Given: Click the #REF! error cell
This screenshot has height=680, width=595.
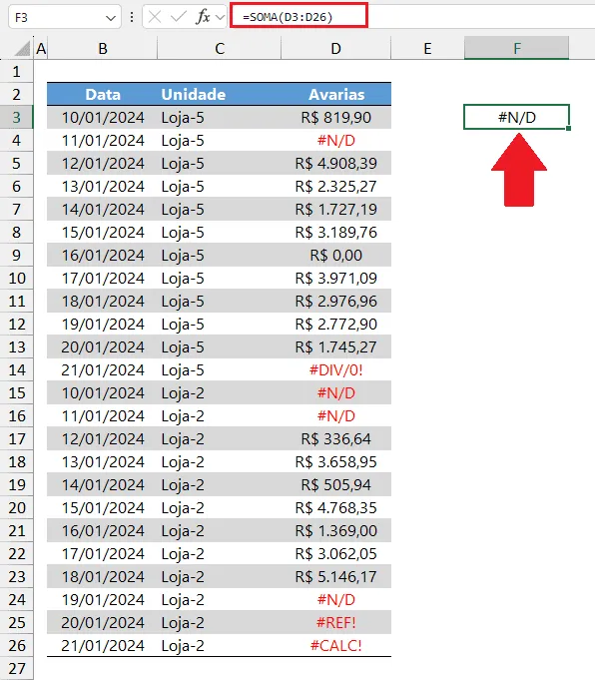Looking at the screenshot, I should [x=336, y=623].
